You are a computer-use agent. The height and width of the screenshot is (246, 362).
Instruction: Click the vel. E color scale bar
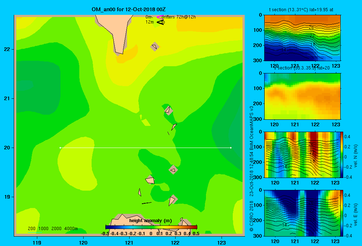[x=342, y=213]
